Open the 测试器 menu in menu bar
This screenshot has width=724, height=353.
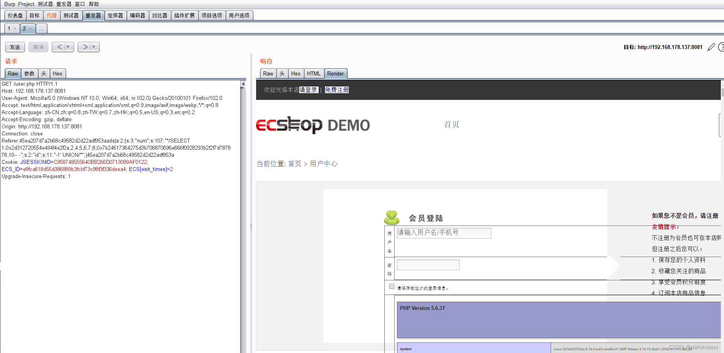coord(45,4)
